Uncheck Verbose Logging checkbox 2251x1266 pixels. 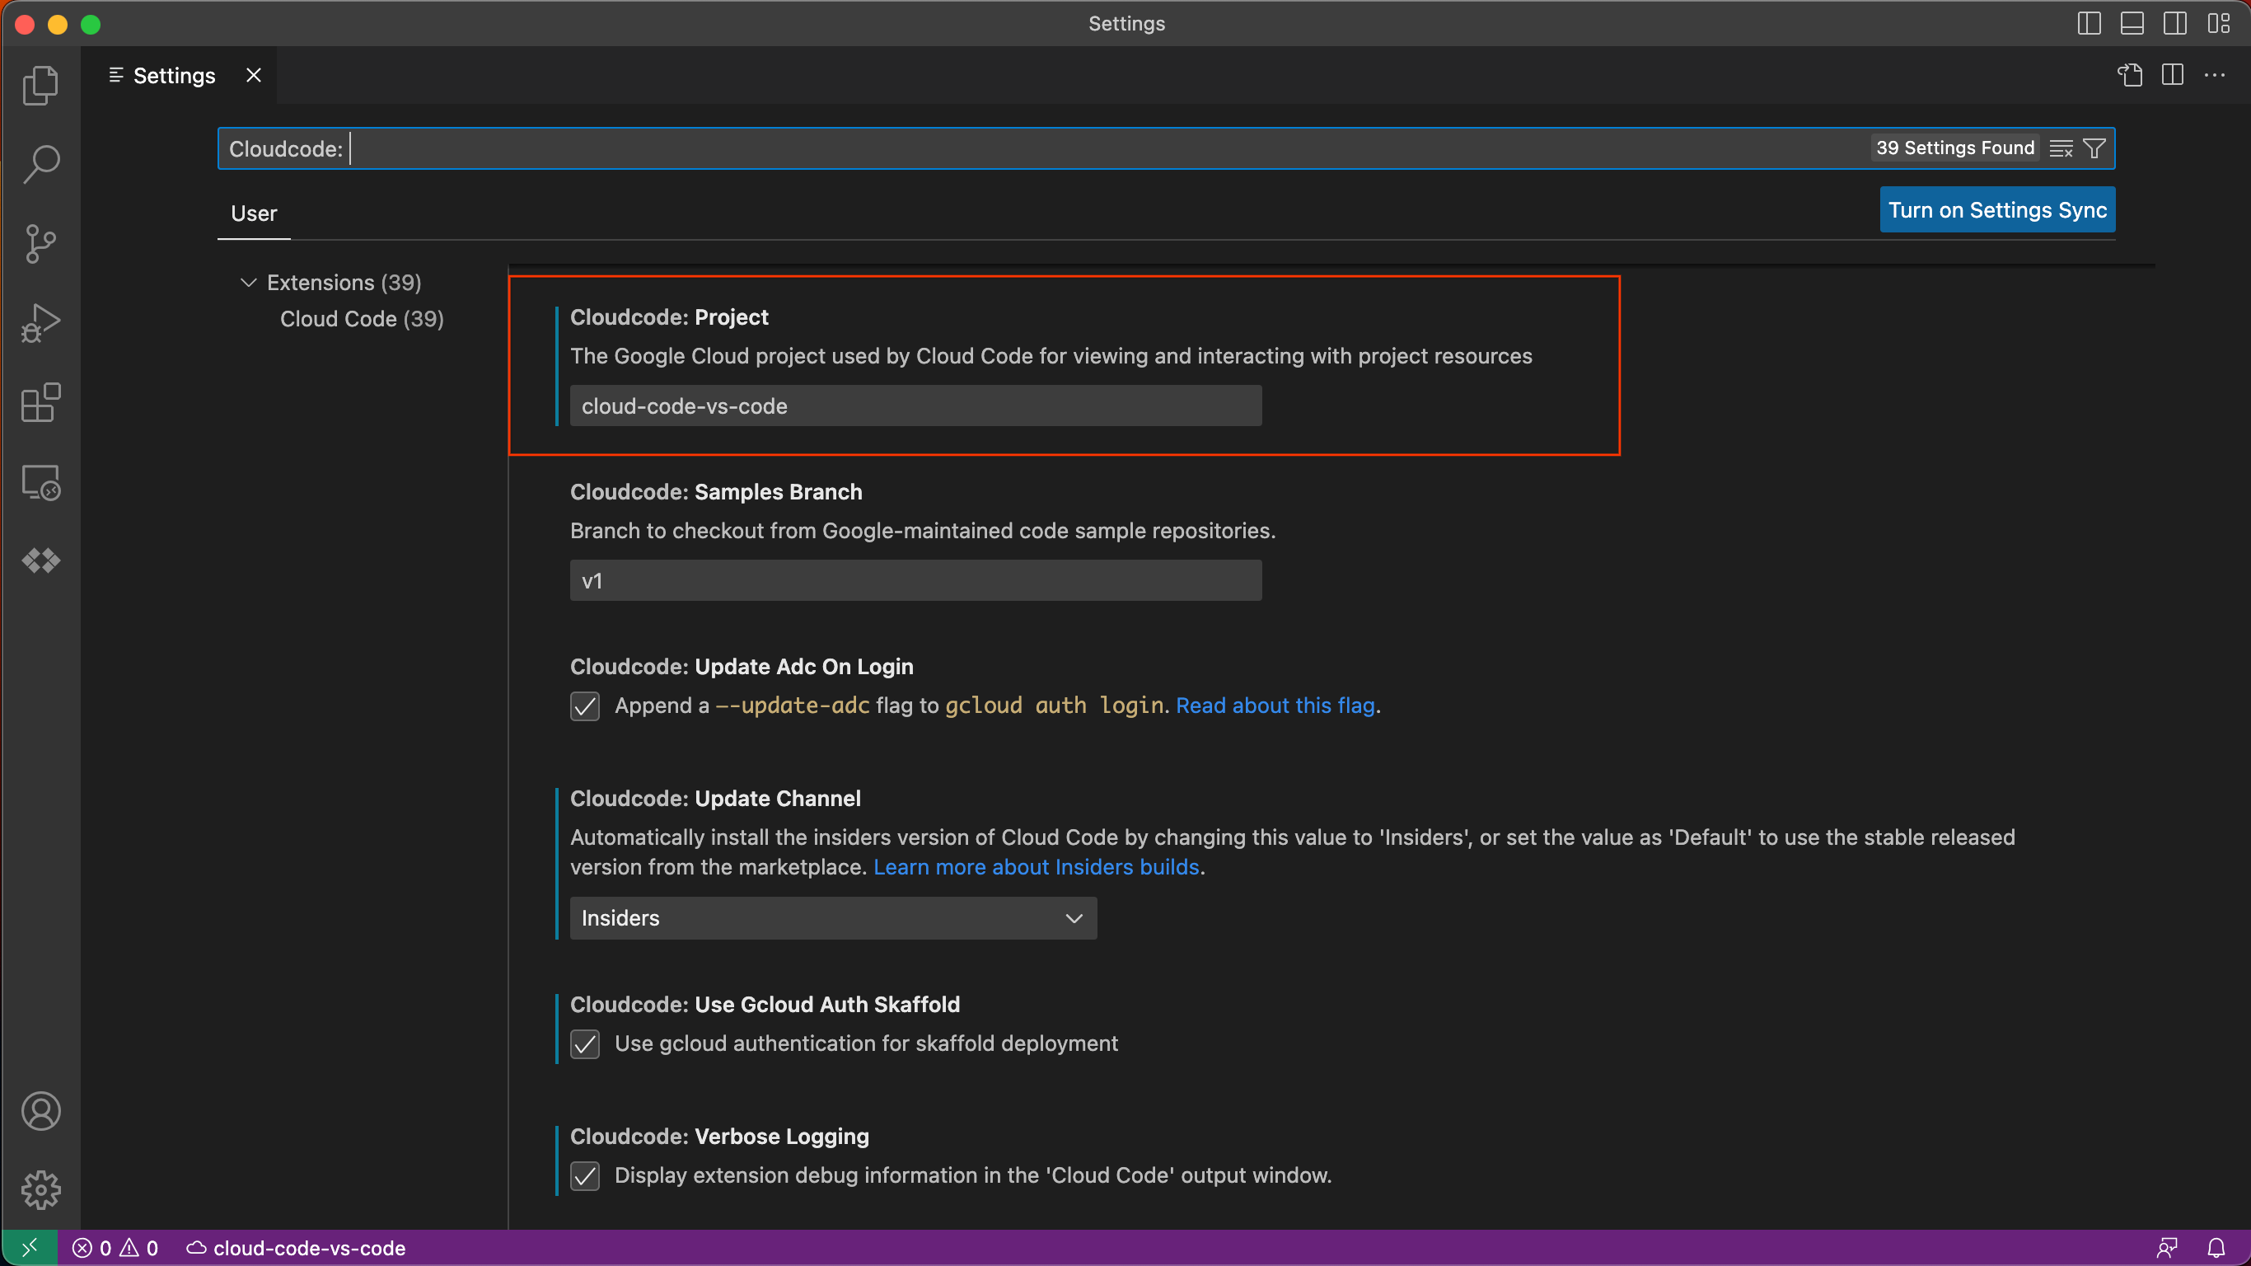pyautogui.click(x=585, y=1176)
